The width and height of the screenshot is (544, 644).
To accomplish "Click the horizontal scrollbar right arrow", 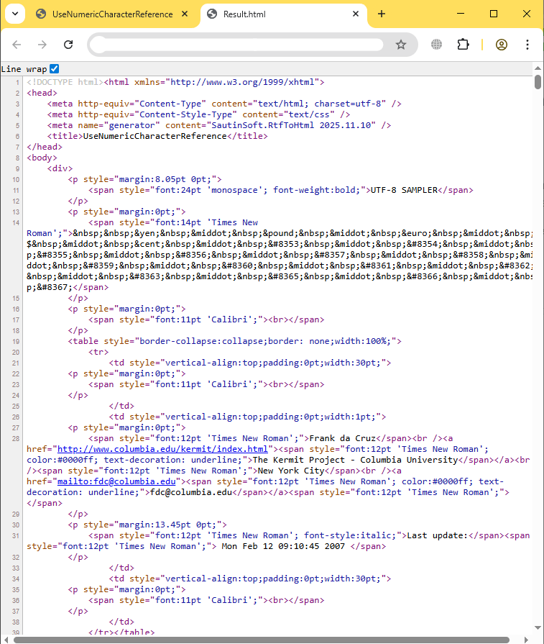I will (x=527, y=640).
